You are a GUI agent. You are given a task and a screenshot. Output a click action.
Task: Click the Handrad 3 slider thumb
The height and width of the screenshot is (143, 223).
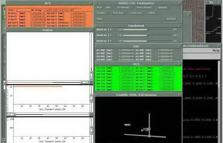[x=148, y=41]
